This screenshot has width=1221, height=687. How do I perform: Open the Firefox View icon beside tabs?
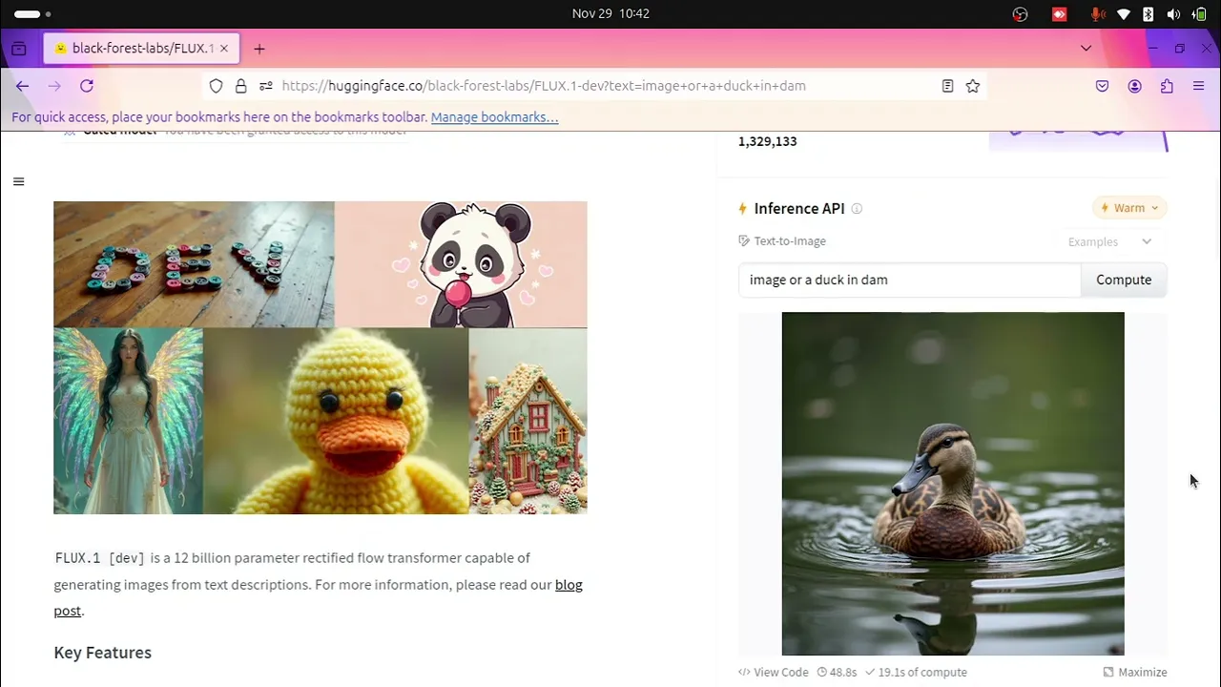point(19,49)
